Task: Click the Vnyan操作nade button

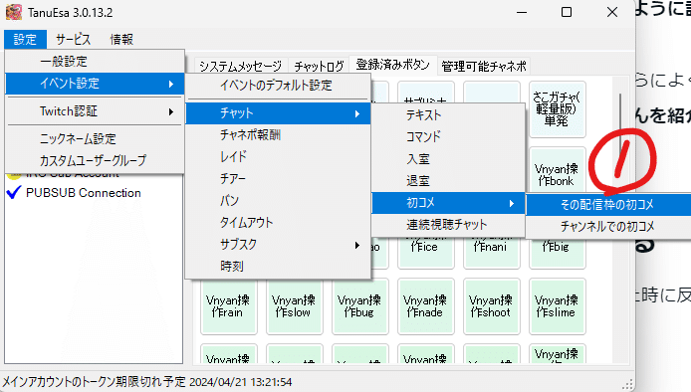Action: tap(426, 306)
